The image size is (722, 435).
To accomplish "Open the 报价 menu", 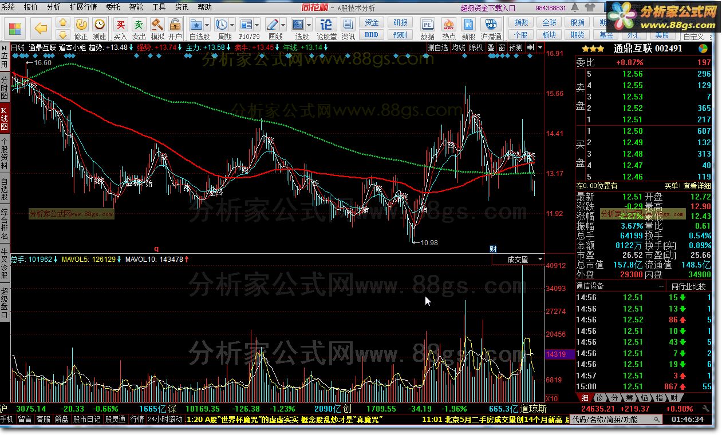I will tap(30, 7).
